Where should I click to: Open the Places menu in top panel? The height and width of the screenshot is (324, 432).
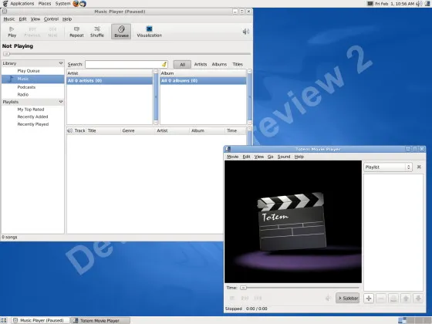pos(45,4)
